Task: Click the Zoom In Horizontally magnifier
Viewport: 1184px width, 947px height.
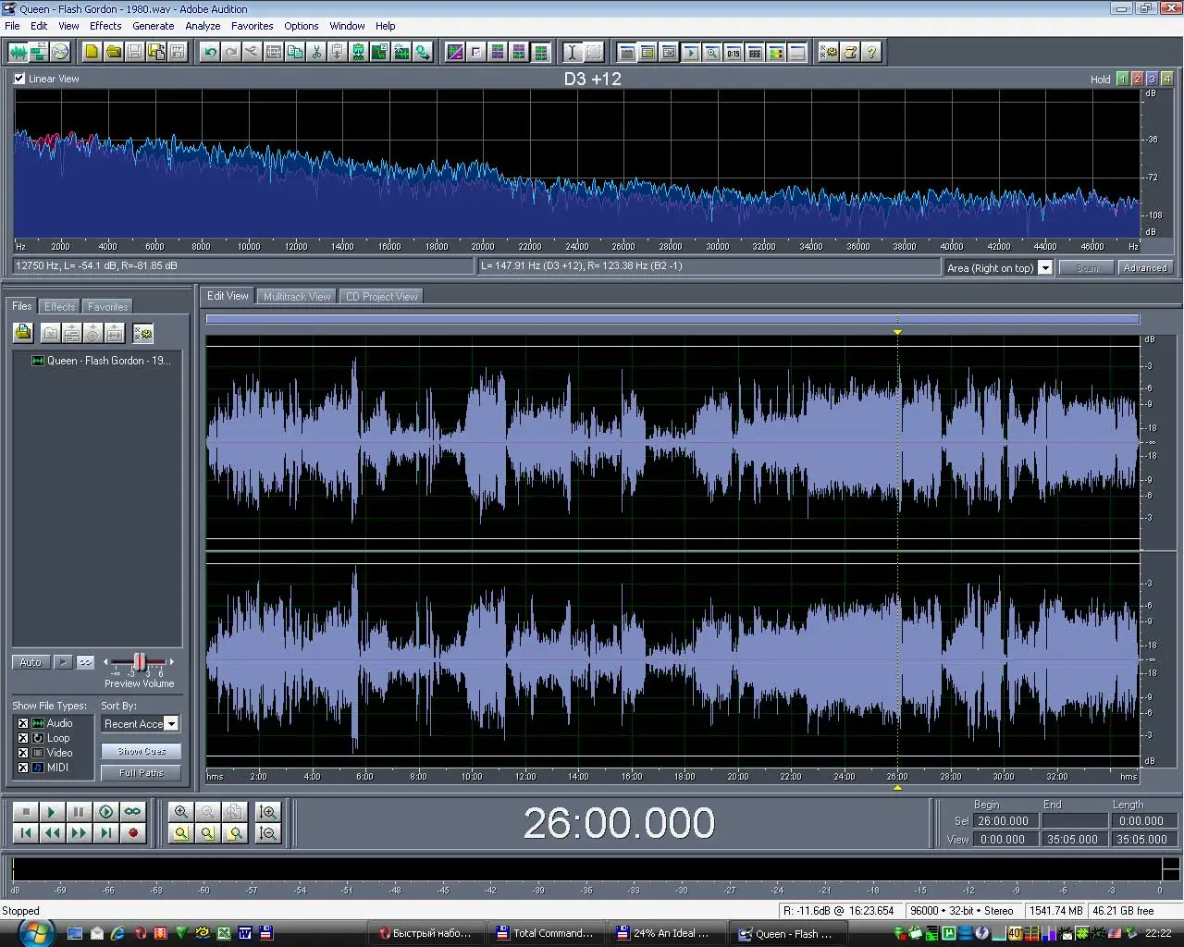Action: pos(181,812)
